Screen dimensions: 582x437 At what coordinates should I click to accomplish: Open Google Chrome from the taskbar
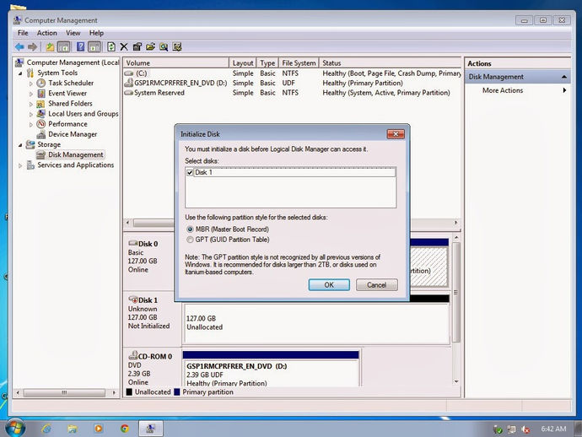coord(125,429)
